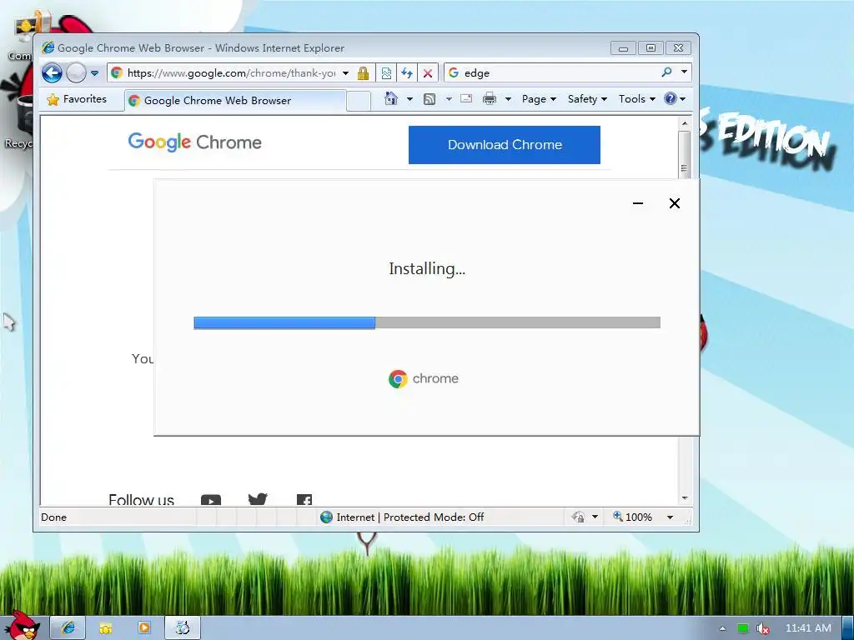
Task: Open the Page menu
Action: pos(539,99)
